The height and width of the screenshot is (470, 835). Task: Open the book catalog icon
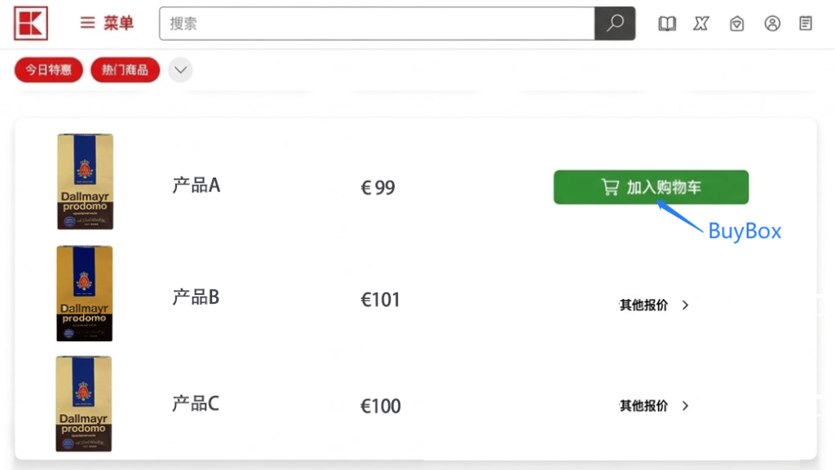click(667, 24)
